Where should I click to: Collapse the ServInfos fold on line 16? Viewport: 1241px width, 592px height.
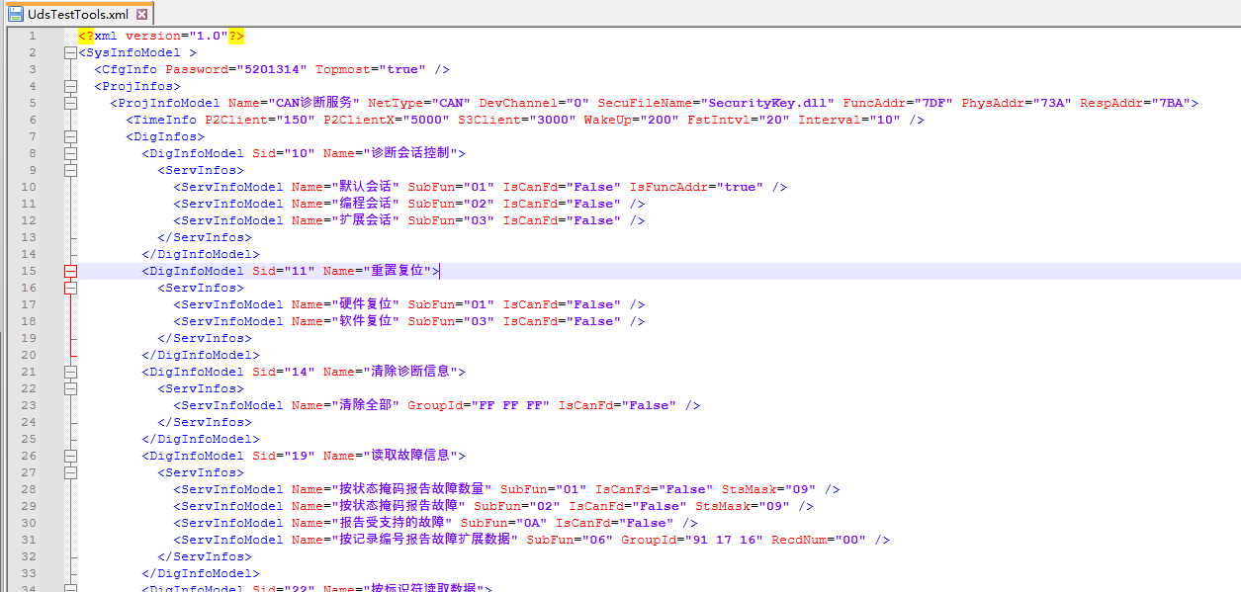70,288
